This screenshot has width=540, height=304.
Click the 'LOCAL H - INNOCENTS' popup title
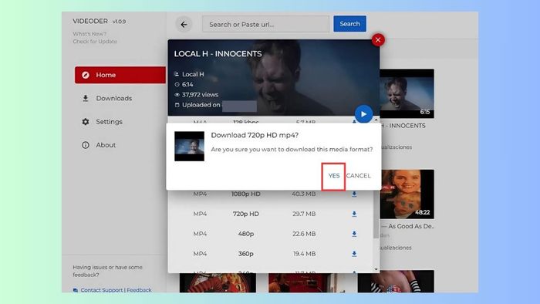point(218,54)
